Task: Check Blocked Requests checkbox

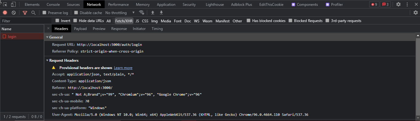Action: (x=290, y=21)
